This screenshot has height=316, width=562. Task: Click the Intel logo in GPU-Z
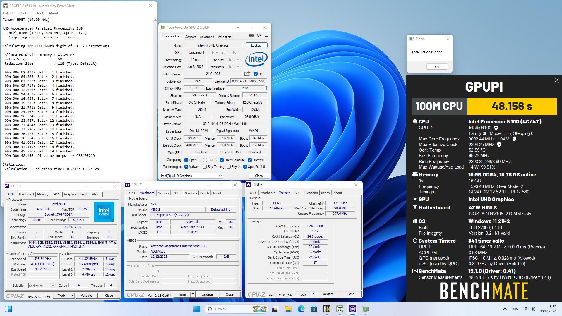[x=256, y=59]
